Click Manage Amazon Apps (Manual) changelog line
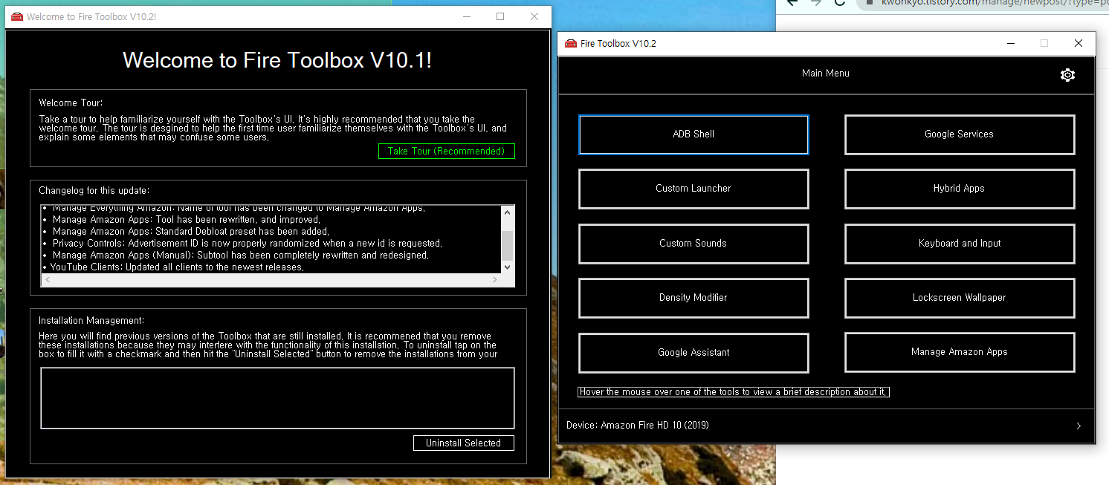This screenshot has width=1109, height=485. click(x=240, y=255)
